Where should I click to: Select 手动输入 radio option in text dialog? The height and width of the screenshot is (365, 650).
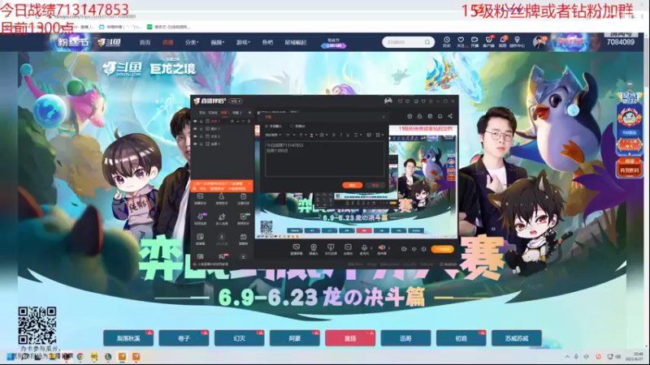pyautogui.click(x=274, y=127)
